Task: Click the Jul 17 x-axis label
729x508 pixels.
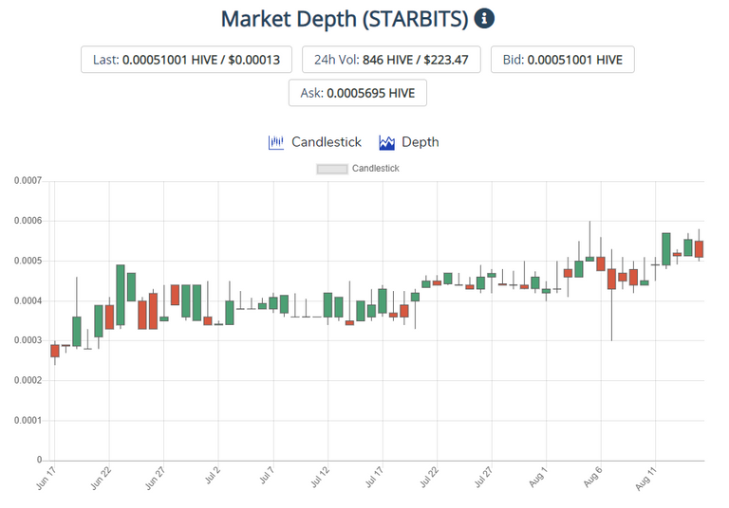Action: (374, 478)
